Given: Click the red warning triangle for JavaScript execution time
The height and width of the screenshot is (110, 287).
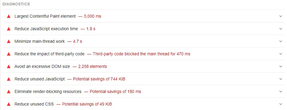Looking at the screenshot, I should [x=9, y=29].
